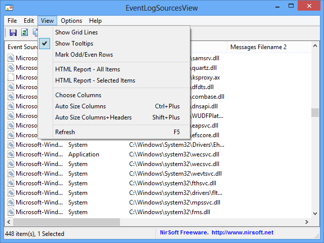324x243 pixels.
Task: Maximize the EventLogSourcesView window
Action: pyautogui.click(x=291, y=6)
